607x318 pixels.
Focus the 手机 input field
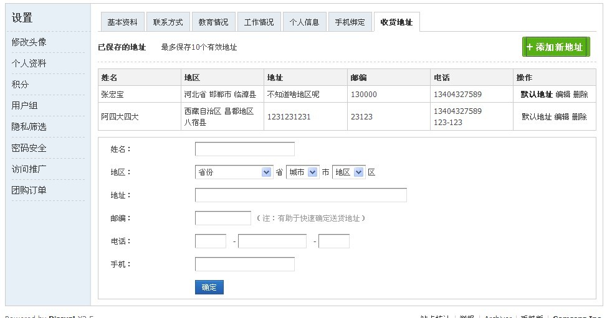[x=245, y=264]
